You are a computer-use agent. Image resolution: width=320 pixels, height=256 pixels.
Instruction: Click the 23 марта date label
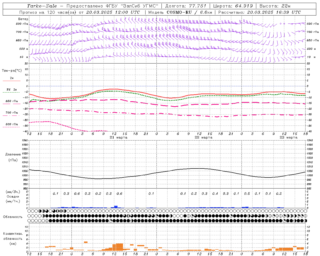(x=288, y=137)
